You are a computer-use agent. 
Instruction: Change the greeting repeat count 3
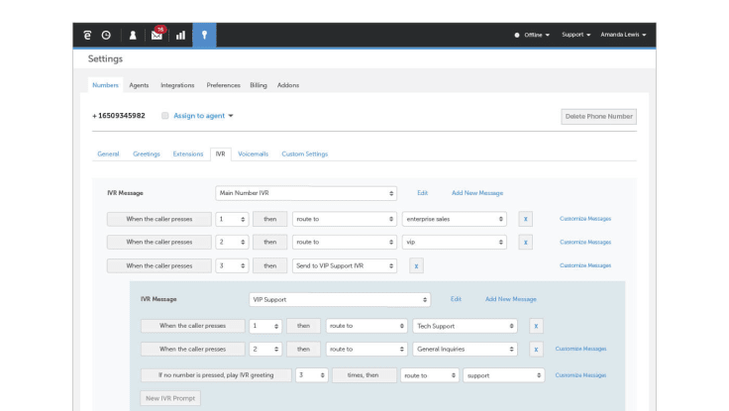pyautogui.click(x=312, y=375)
